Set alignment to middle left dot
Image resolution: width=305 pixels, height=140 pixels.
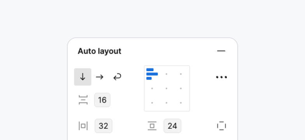coord(152,89)
